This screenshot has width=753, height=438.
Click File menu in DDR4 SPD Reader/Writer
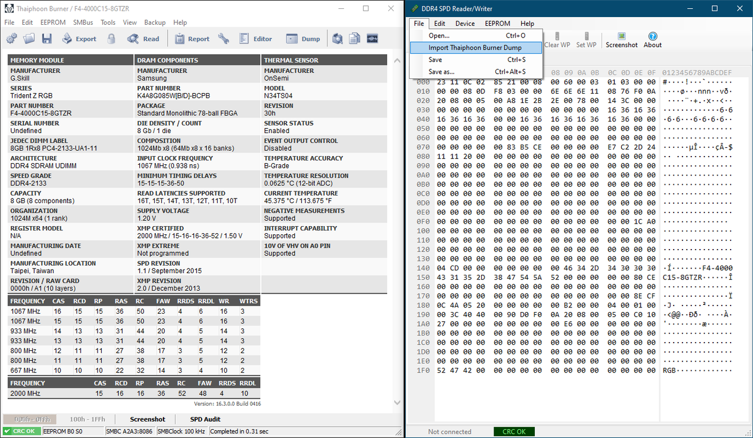(x=419, y=24)
